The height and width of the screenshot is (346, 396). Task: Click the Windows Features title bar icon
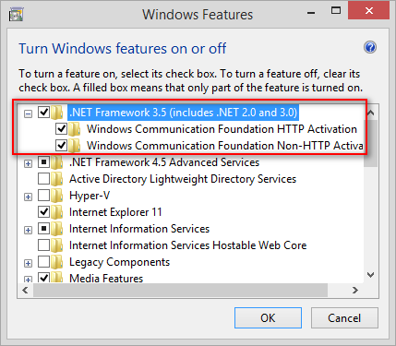click(16, 15)
